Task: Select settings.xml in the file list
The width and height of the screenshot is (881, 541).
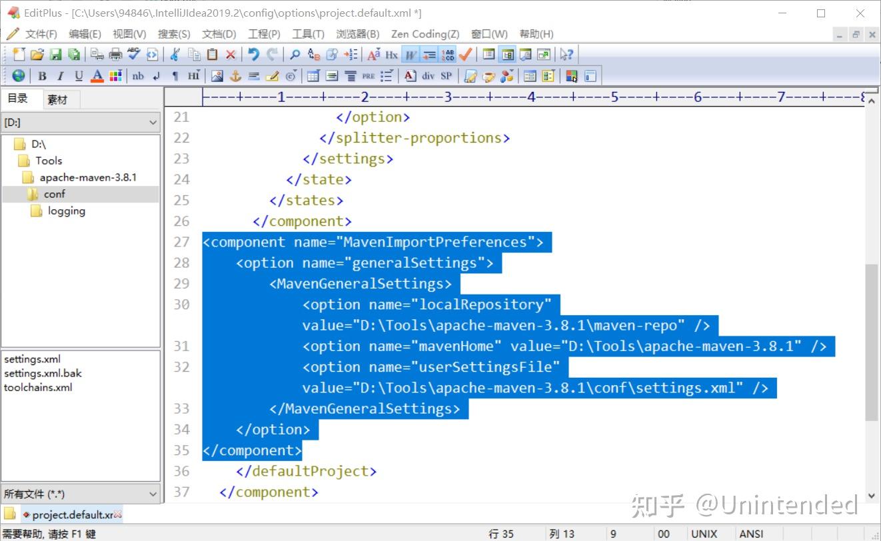Action: pyautogui.click(x=32, y=359)
